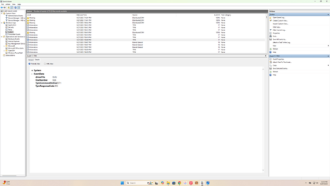Choose Filter Current Log action

(279, 30)
